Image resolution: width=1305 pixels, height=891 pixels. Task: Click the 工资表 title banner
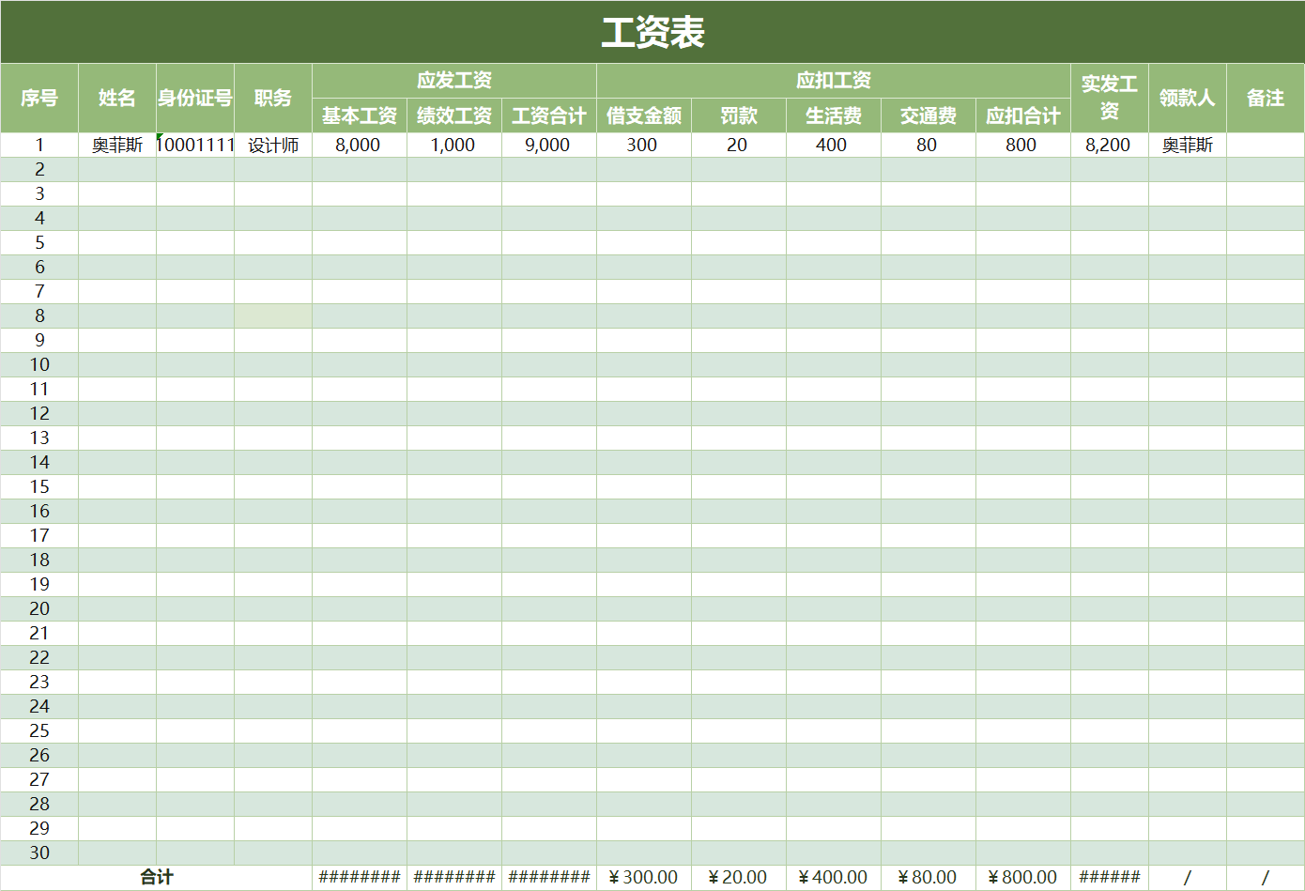click(x=652, y=30)
